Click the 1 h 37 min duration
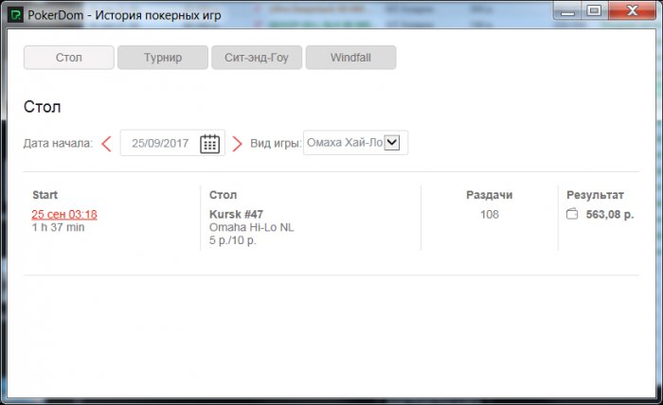Viewport: 663px width, 405px height. 59,227
